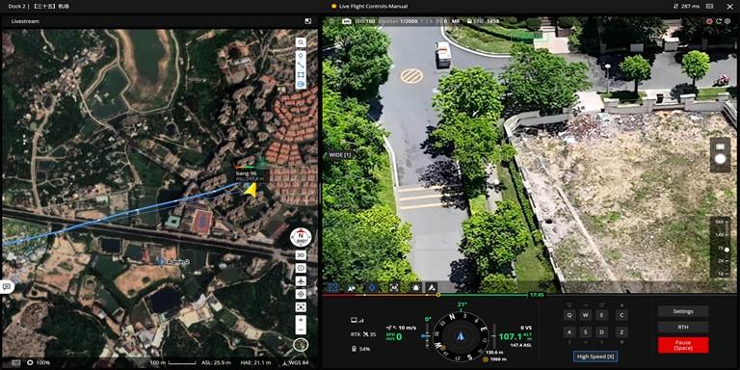
Task: Select the map circle annotation tool
Action: 301,85
